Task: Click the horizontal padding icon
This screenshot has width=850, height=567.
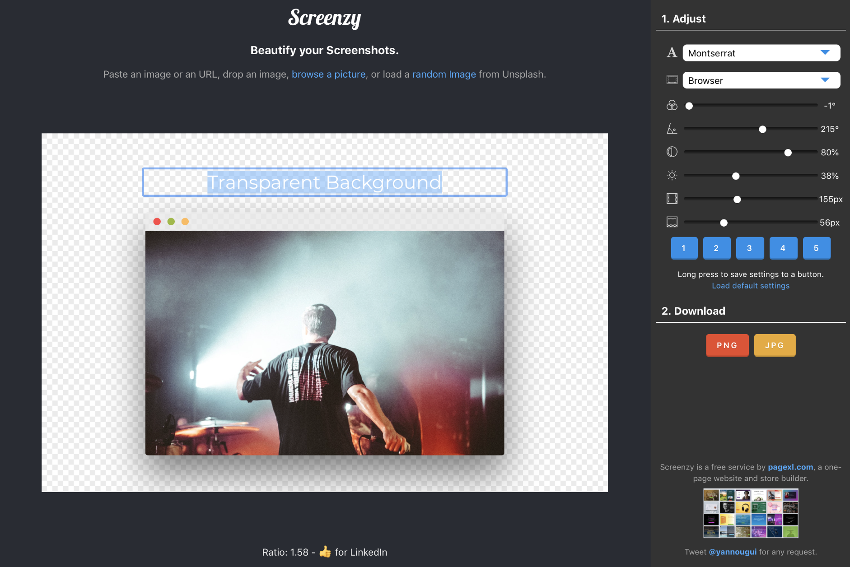Action: click(672, 199)
